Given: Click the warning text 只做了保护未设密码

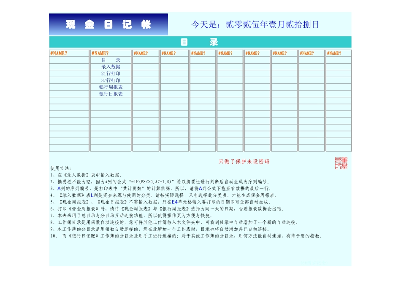Looking at the screenshot, I should pyautogui.click(x=245, y=160).
